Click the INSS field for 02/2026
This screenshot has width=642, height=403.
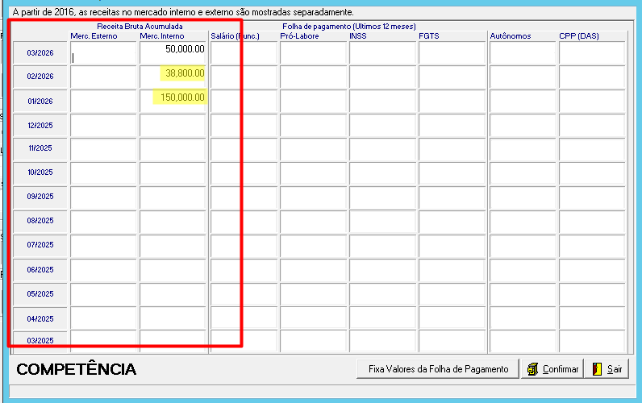[383, 77]
